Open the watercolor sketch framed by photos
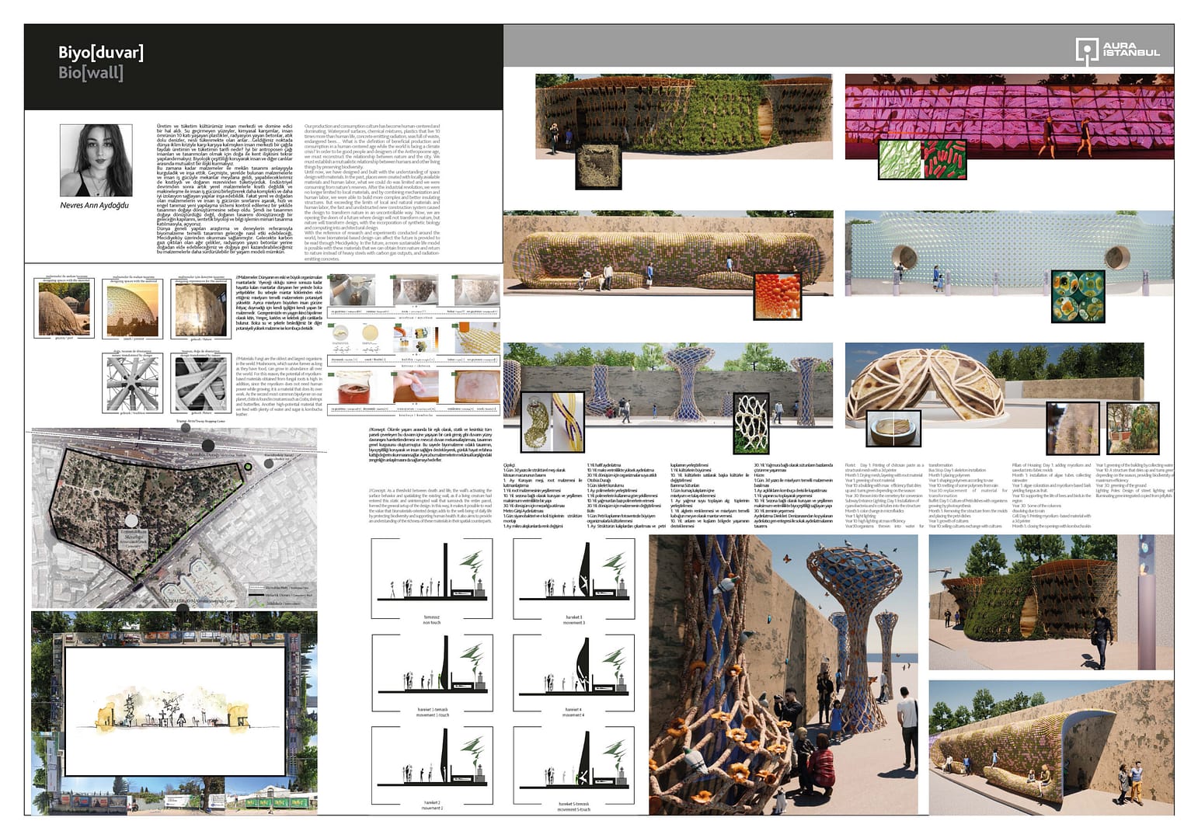1198x838 pixels. tap(176, 712)
